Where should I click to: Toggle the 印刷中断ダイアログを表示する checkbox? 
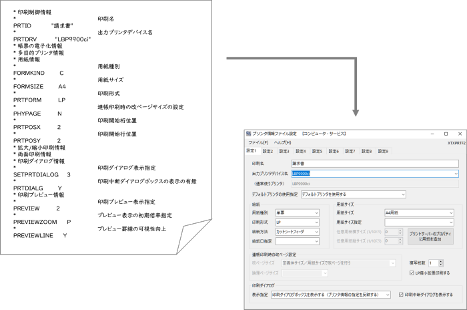pos(401,295)
